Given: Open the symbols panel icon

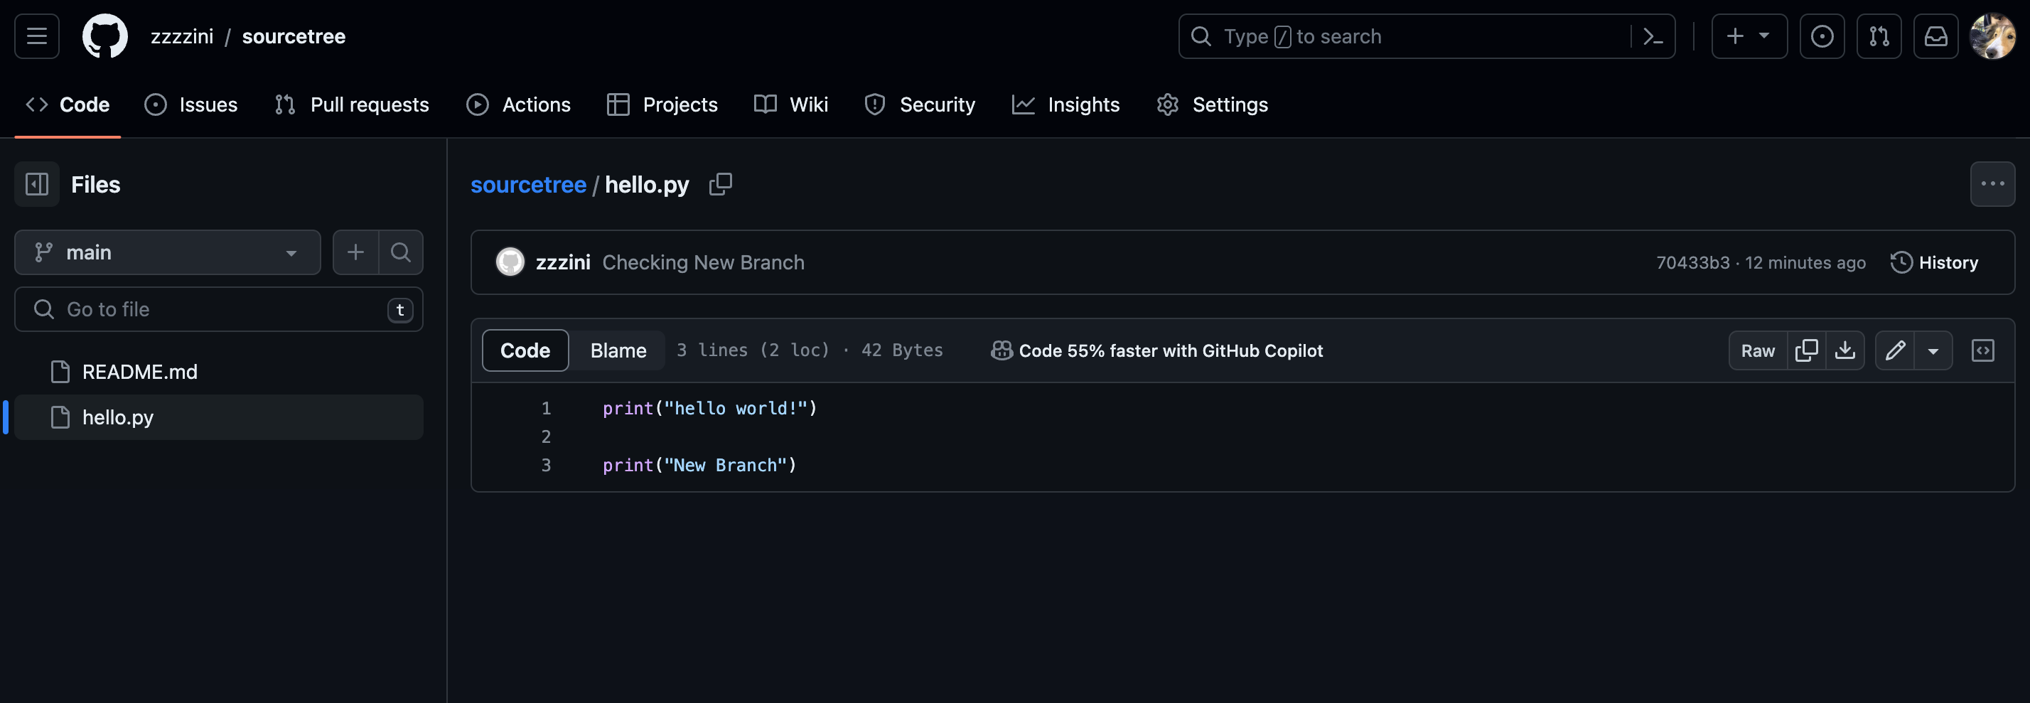Looking at the screenshot, I should pos(1982,350).
